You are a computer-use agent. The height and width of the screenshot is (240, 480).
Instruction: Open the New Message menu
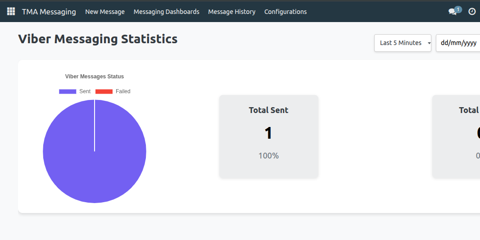click(105, 12)
